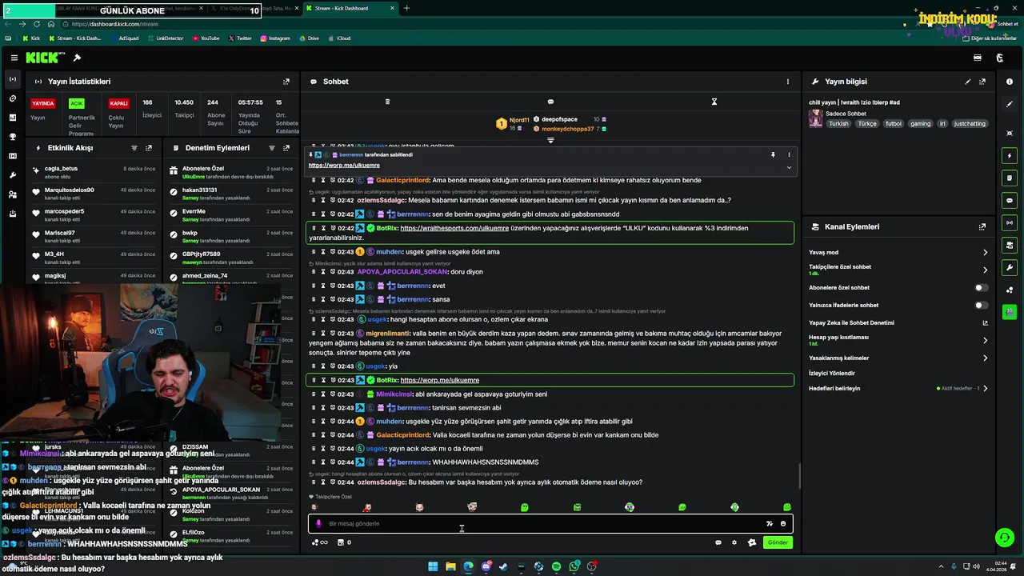Expand Yasaklanmış kelimeler settings
Screen dimensions: 1024x576
(985, 358)
